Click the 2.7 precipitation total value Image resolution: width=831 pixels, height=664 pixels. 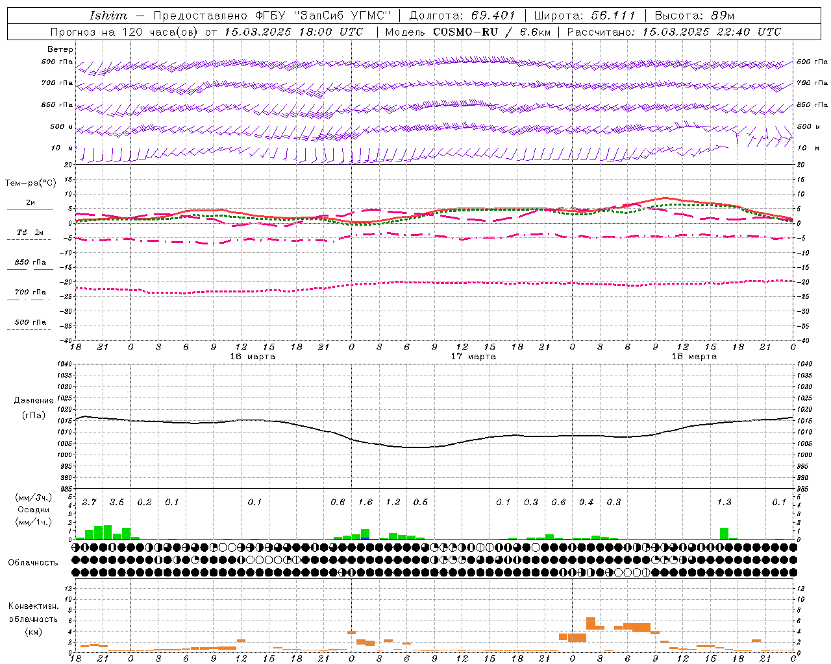[89, 503]
